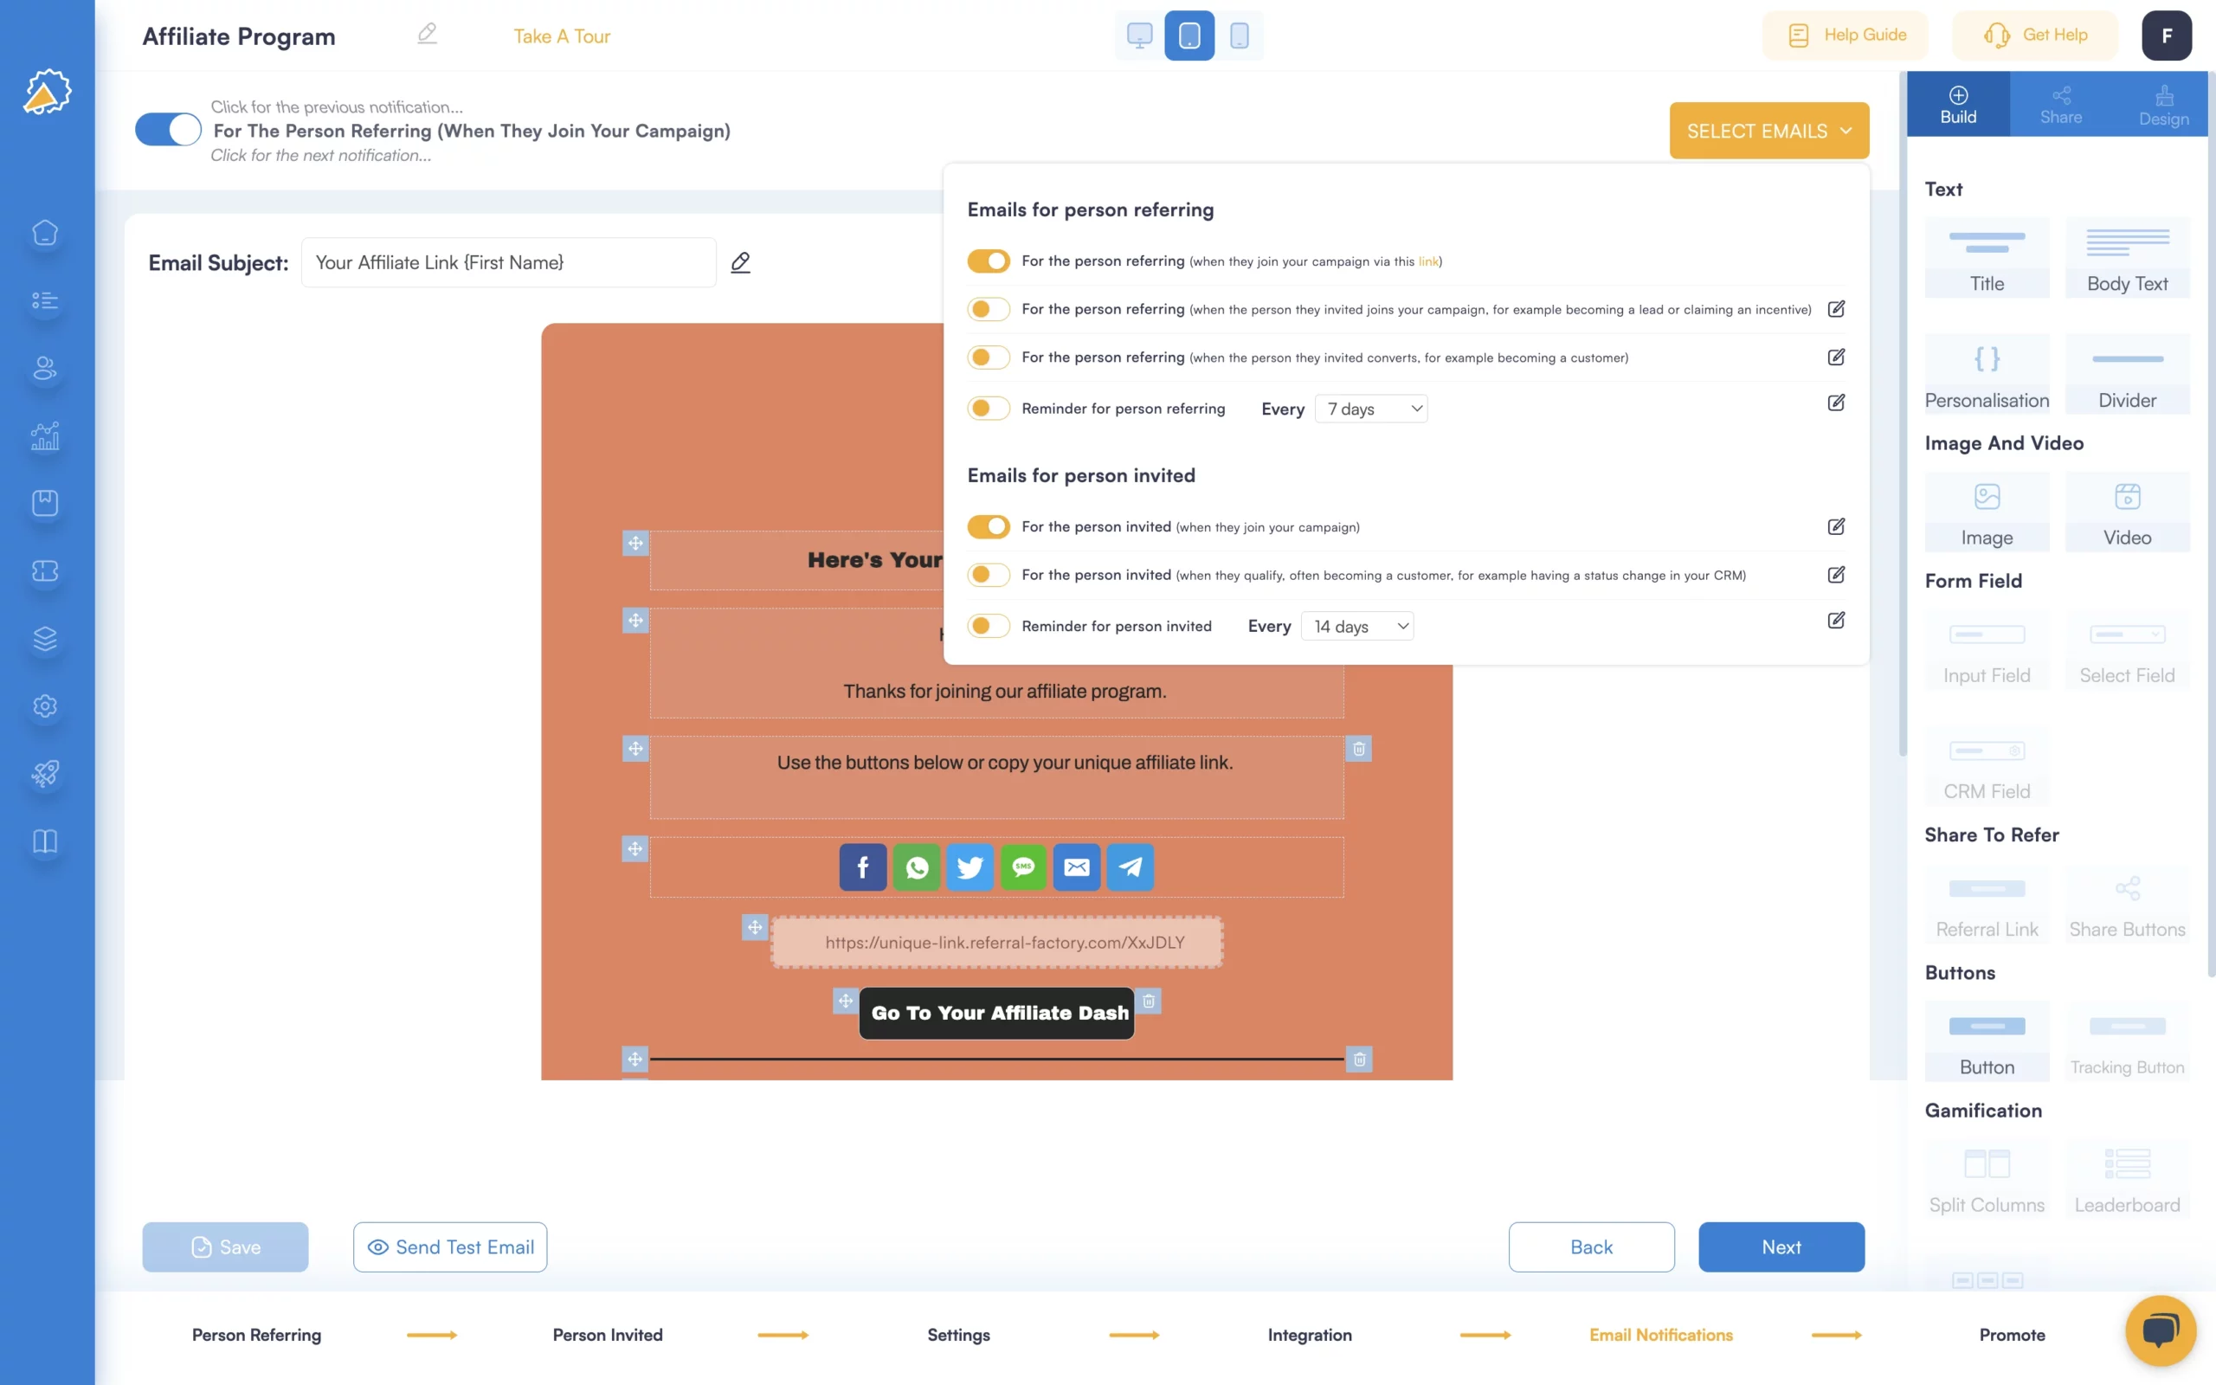
Task: Select the Video block element
Action: (x=2127, y=509)
